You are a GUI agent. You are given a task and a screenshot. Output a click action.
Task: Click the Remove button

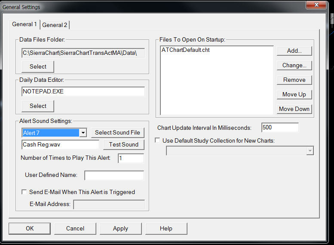click(x=294, y=80)
